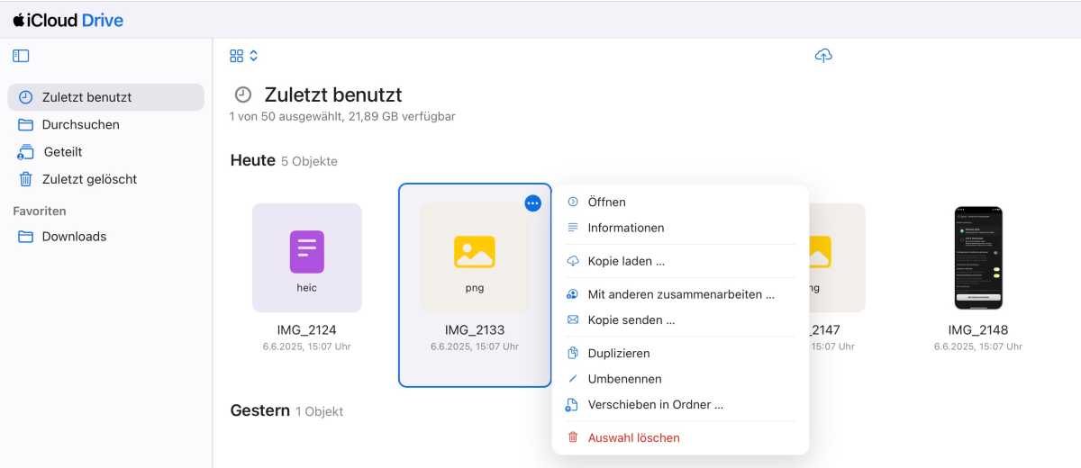The image size is (1081, 468).
Task: Choose Auswahl löschen from context menu
Action: pyautogui.click(x=680, y=437)
